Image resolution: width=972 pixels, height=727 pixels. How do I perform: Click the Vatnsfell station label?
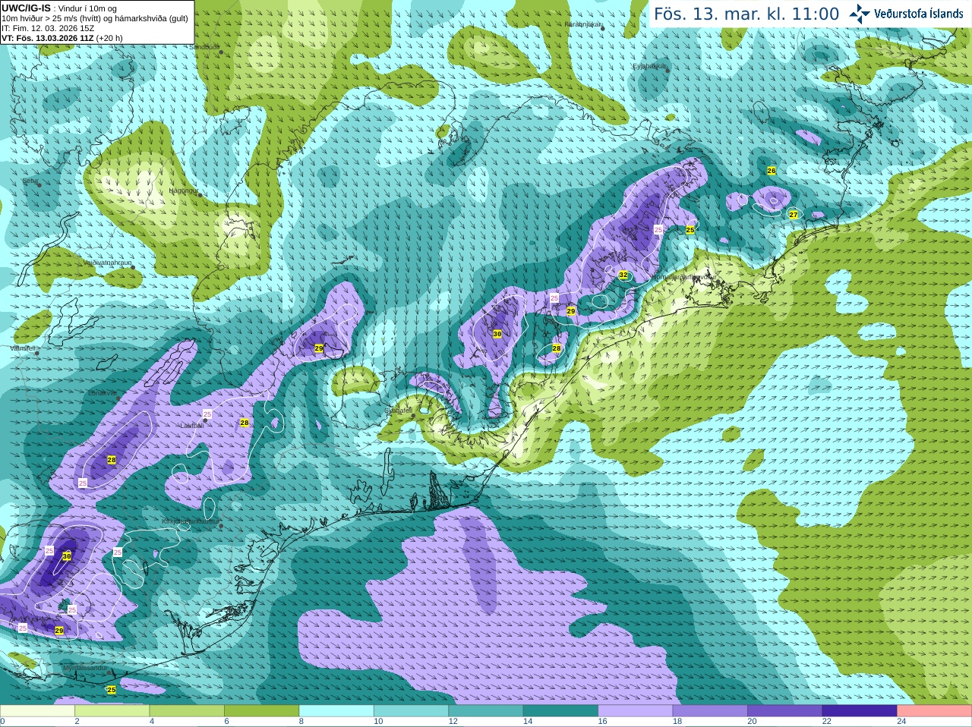[23, 348]
